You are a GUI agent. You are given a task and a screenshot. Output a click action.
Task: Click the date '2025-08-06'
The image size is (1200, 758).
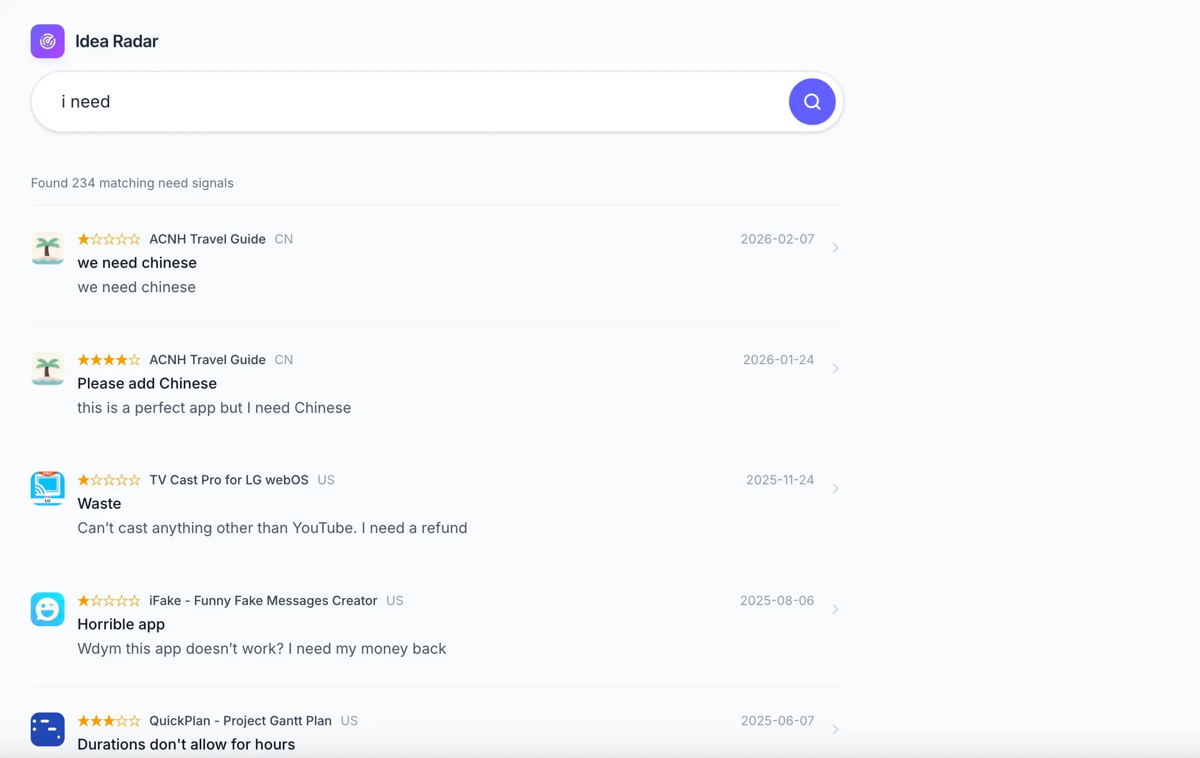777,601
